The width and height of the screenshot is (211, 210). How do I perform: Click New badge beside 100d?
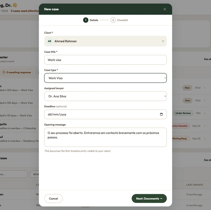pos(187,88)
